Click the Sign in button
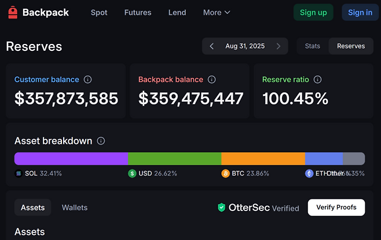 (360, 12)
